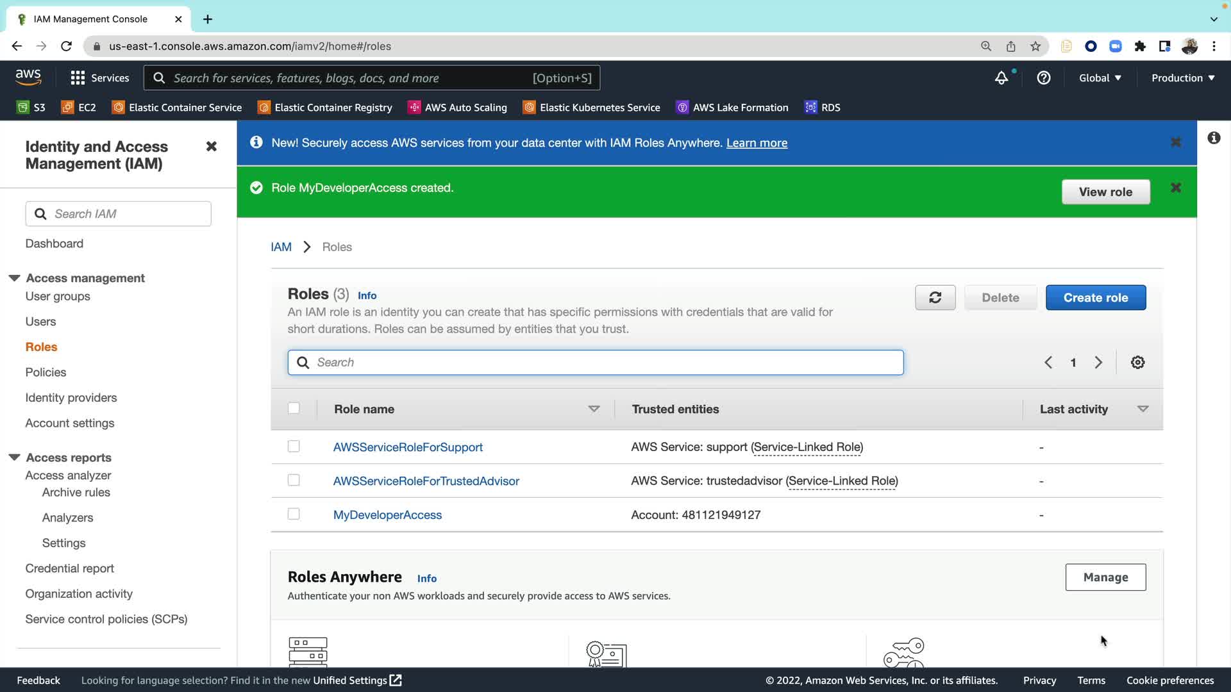
Task: Go to Policies in sidebar
Action: coord(46,372)
